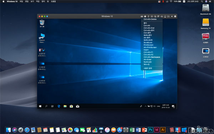Show hidden tray icons chevron in Windows
214x134 pixels.
coord(146,106)
